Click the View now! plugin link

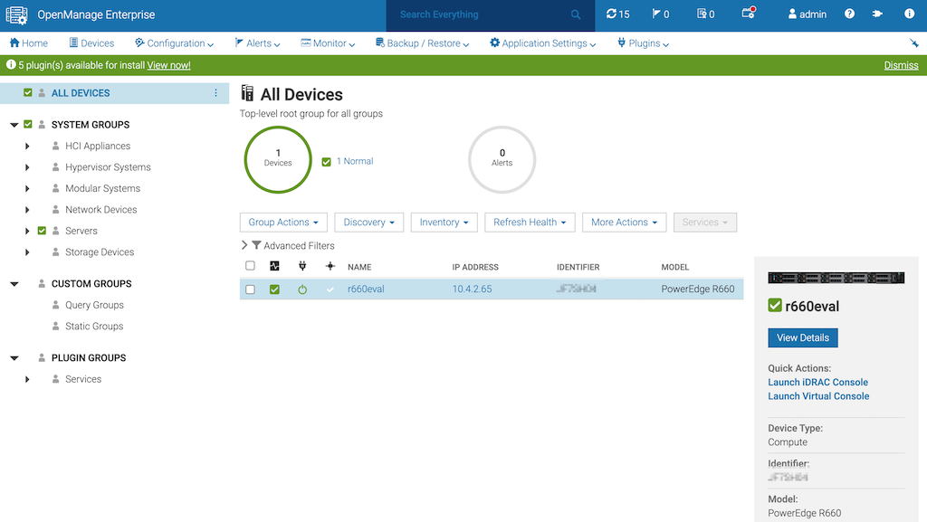tap(168, 65)
